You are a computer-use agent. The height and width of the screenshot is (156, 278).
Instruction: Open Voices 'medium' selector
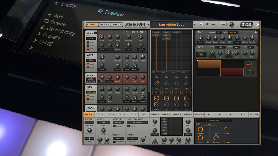point(118,123)
